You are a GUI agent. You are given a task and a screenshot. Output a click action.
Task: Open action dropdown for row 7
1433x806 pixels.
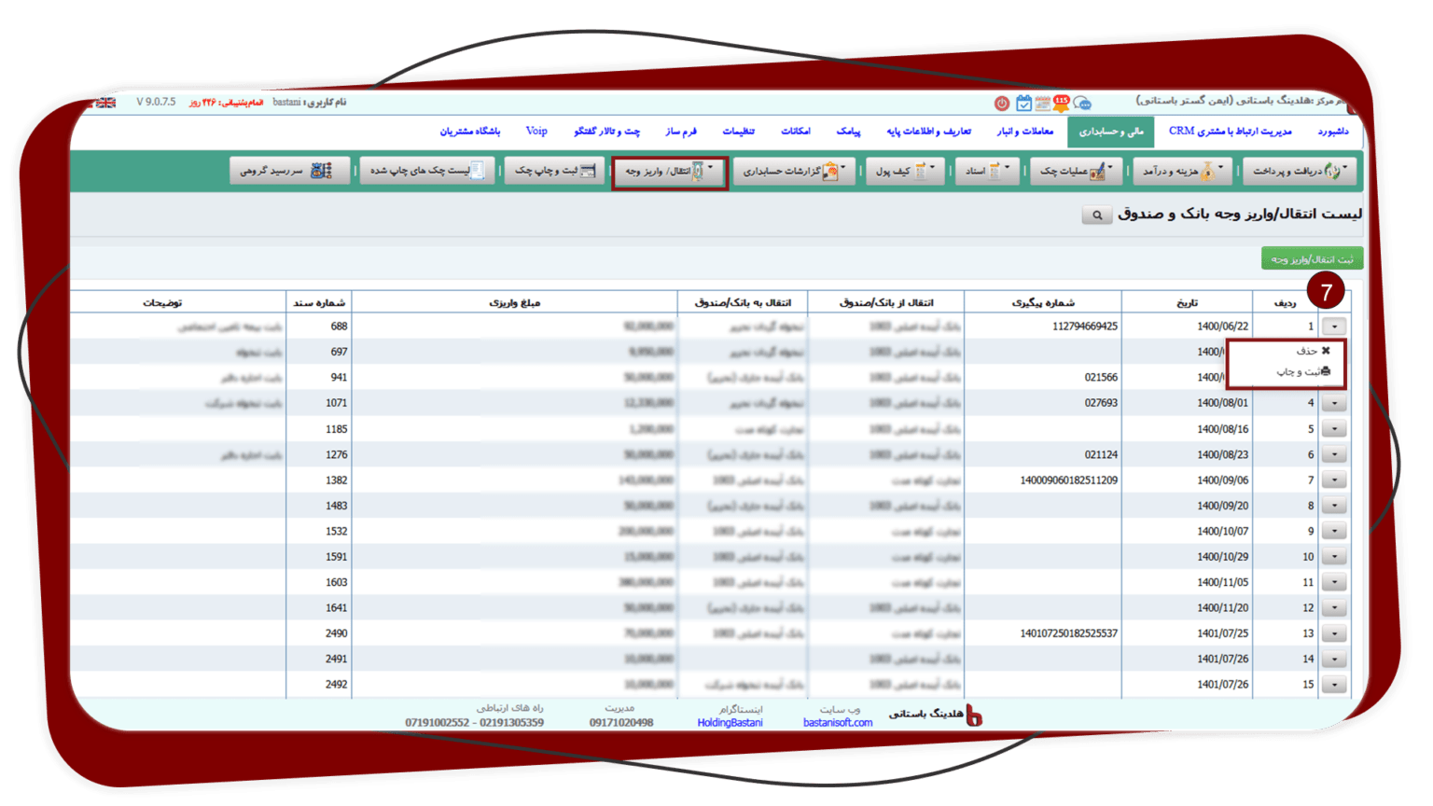coord(1334,480)
